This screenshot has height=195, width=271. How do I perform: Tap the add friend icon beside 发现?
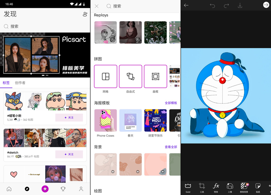pyautogui.click(x=85, y=14)
